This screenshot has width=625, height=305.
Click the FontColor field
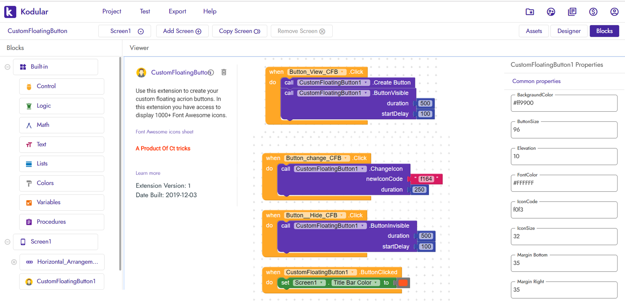coord(564,183)
